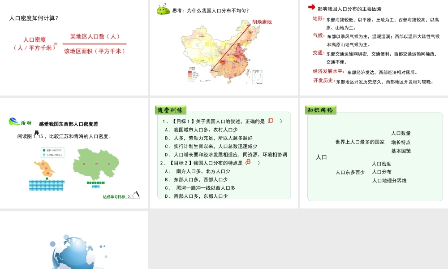
Task: Click the node 增长特点
Action: (x=401, y=142)
